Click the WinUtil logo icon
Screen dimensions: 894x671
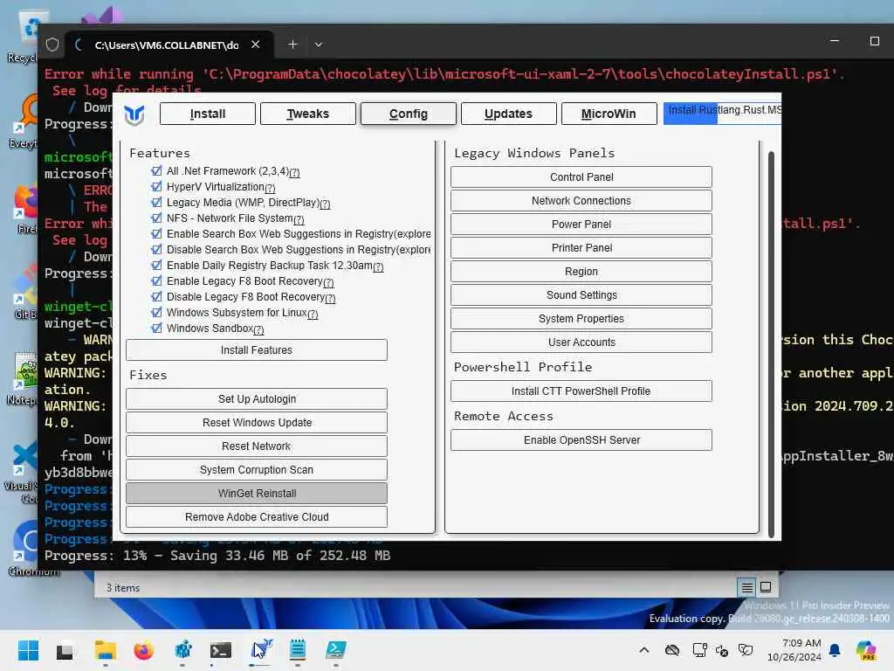134,114
